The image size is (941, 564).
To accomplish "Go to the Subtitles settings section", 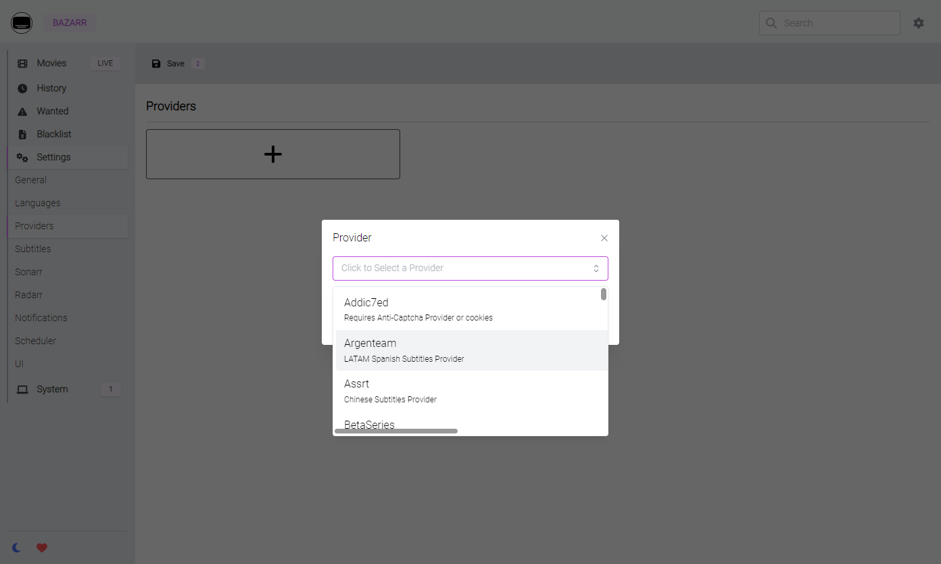I will 33,249.
